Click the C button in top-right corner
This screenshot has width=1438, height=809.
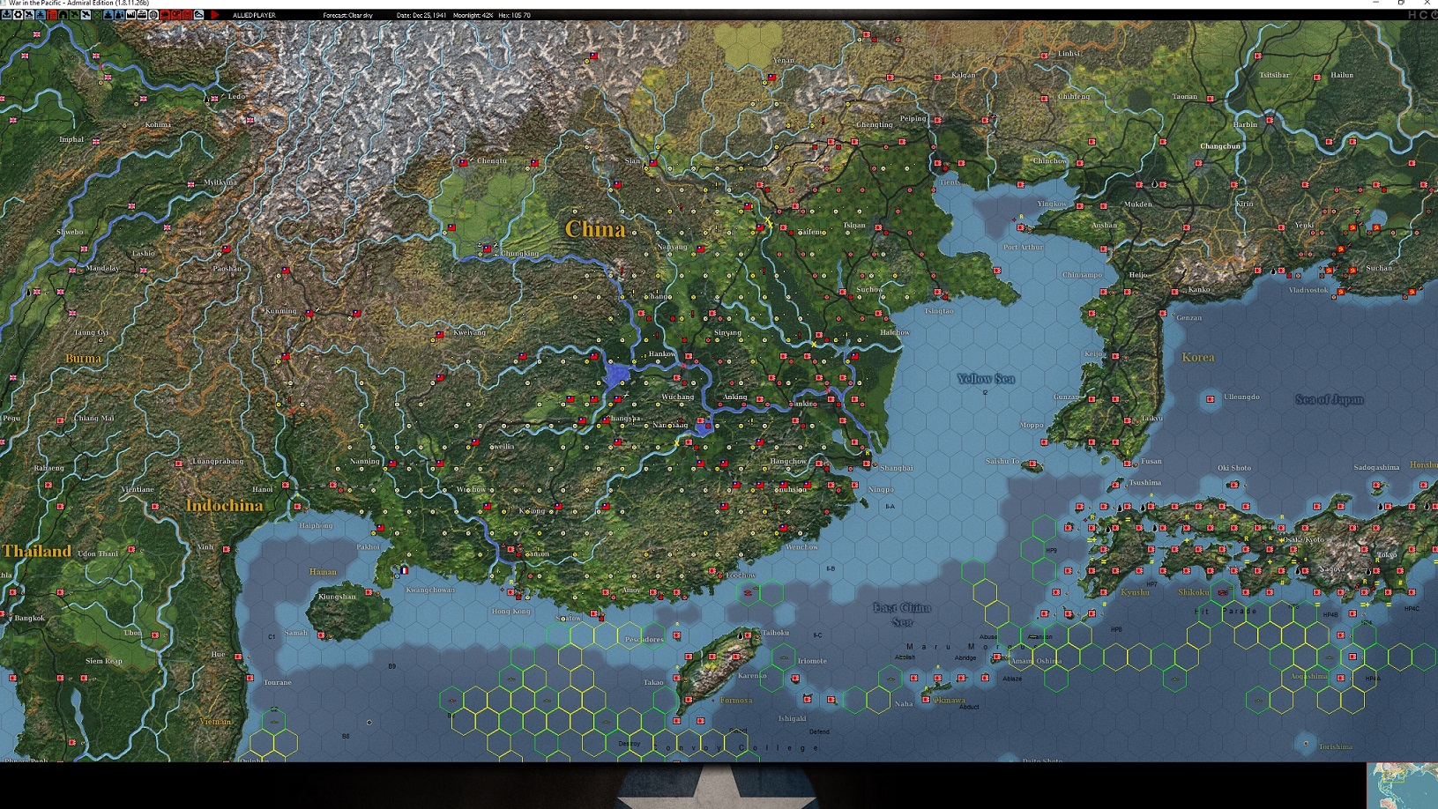(1423, 15)
